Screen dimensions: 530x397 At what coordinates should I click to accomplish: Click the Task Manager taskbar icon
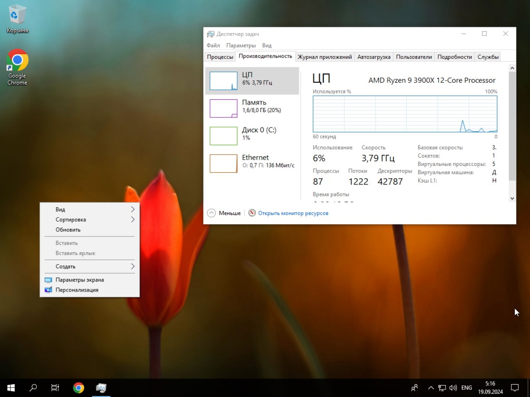coord(101,387)
